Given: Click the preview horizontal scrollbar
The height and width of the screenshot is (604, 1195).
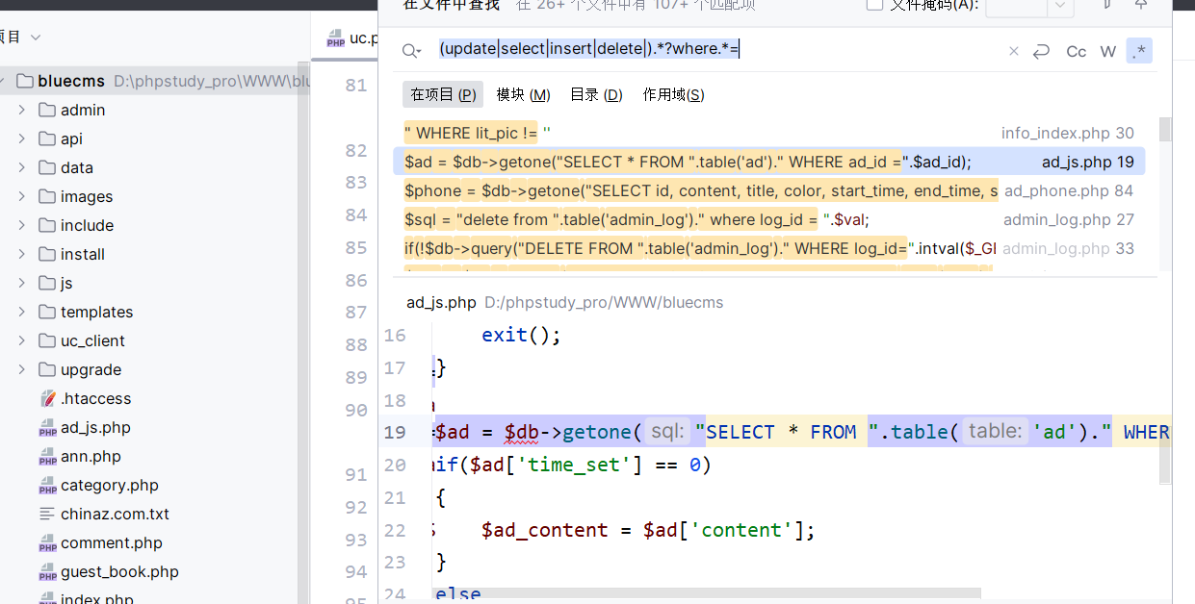Looking at the screenshot, I should point(707,592).
